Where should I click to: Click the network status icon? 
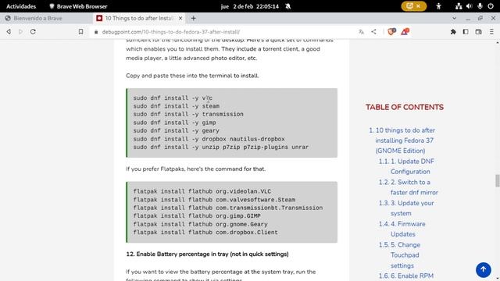click(459, 6)
